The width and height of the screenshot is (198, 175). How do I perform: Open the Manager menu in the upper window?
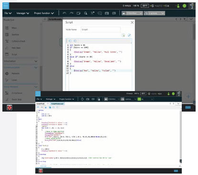pos(23,13)
